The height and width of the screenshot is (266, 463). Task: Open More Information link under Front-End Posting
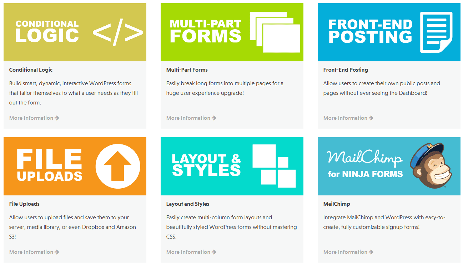(348, 118)
